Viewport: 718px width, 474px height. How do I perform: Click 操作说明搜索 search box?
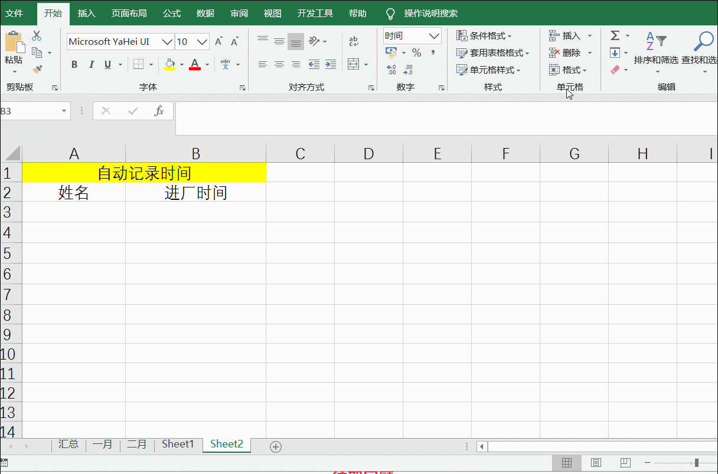point(431,13)
